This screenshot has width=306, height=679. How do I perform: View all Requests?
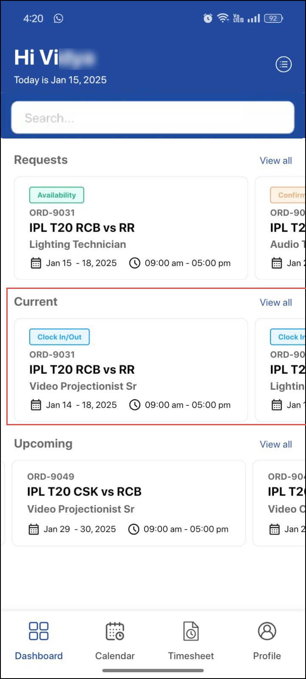click(276, 161)
